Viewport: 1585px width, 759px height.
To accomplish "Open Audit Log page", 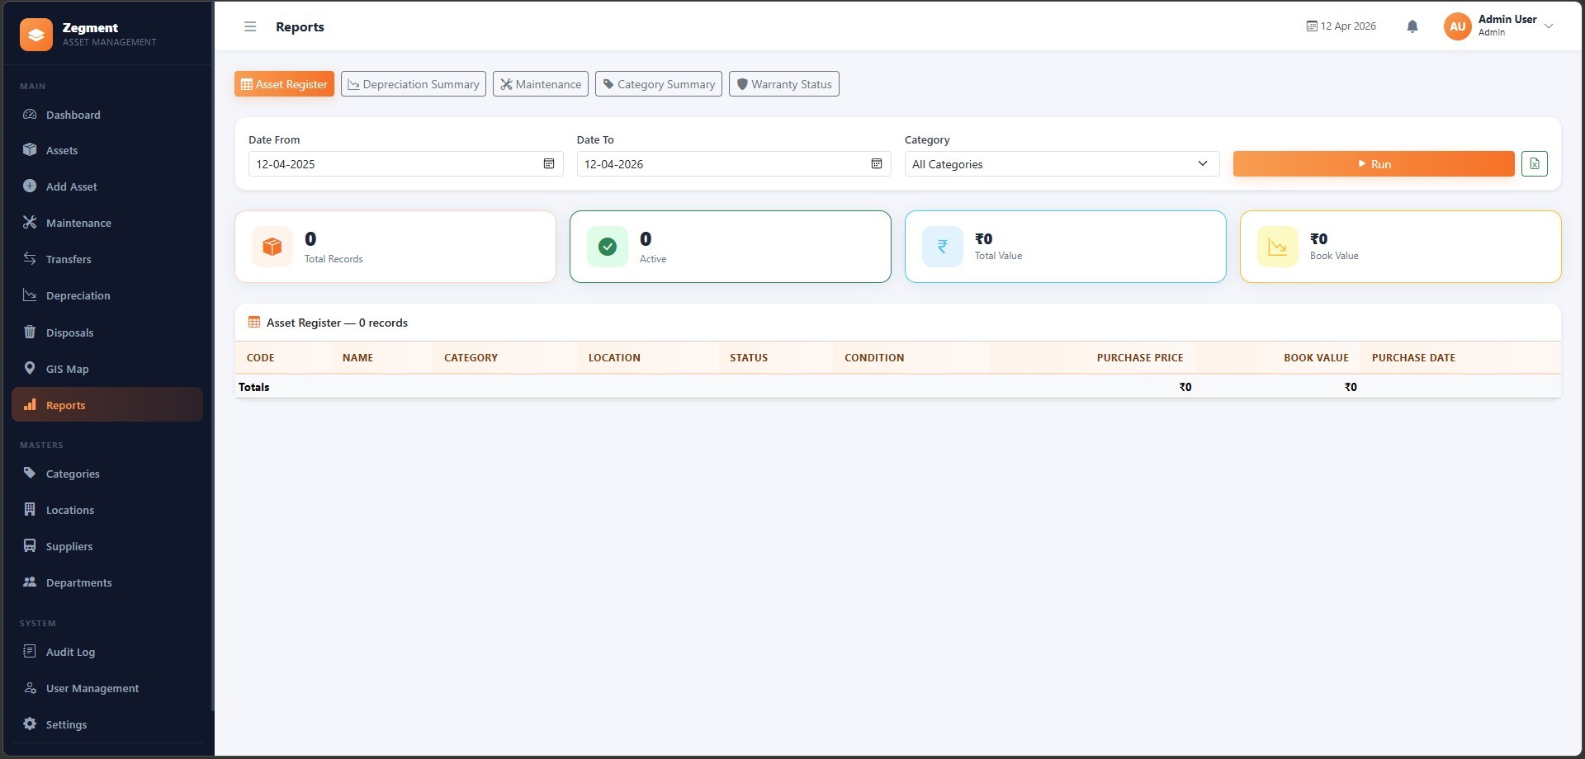I will coord(70,652).
